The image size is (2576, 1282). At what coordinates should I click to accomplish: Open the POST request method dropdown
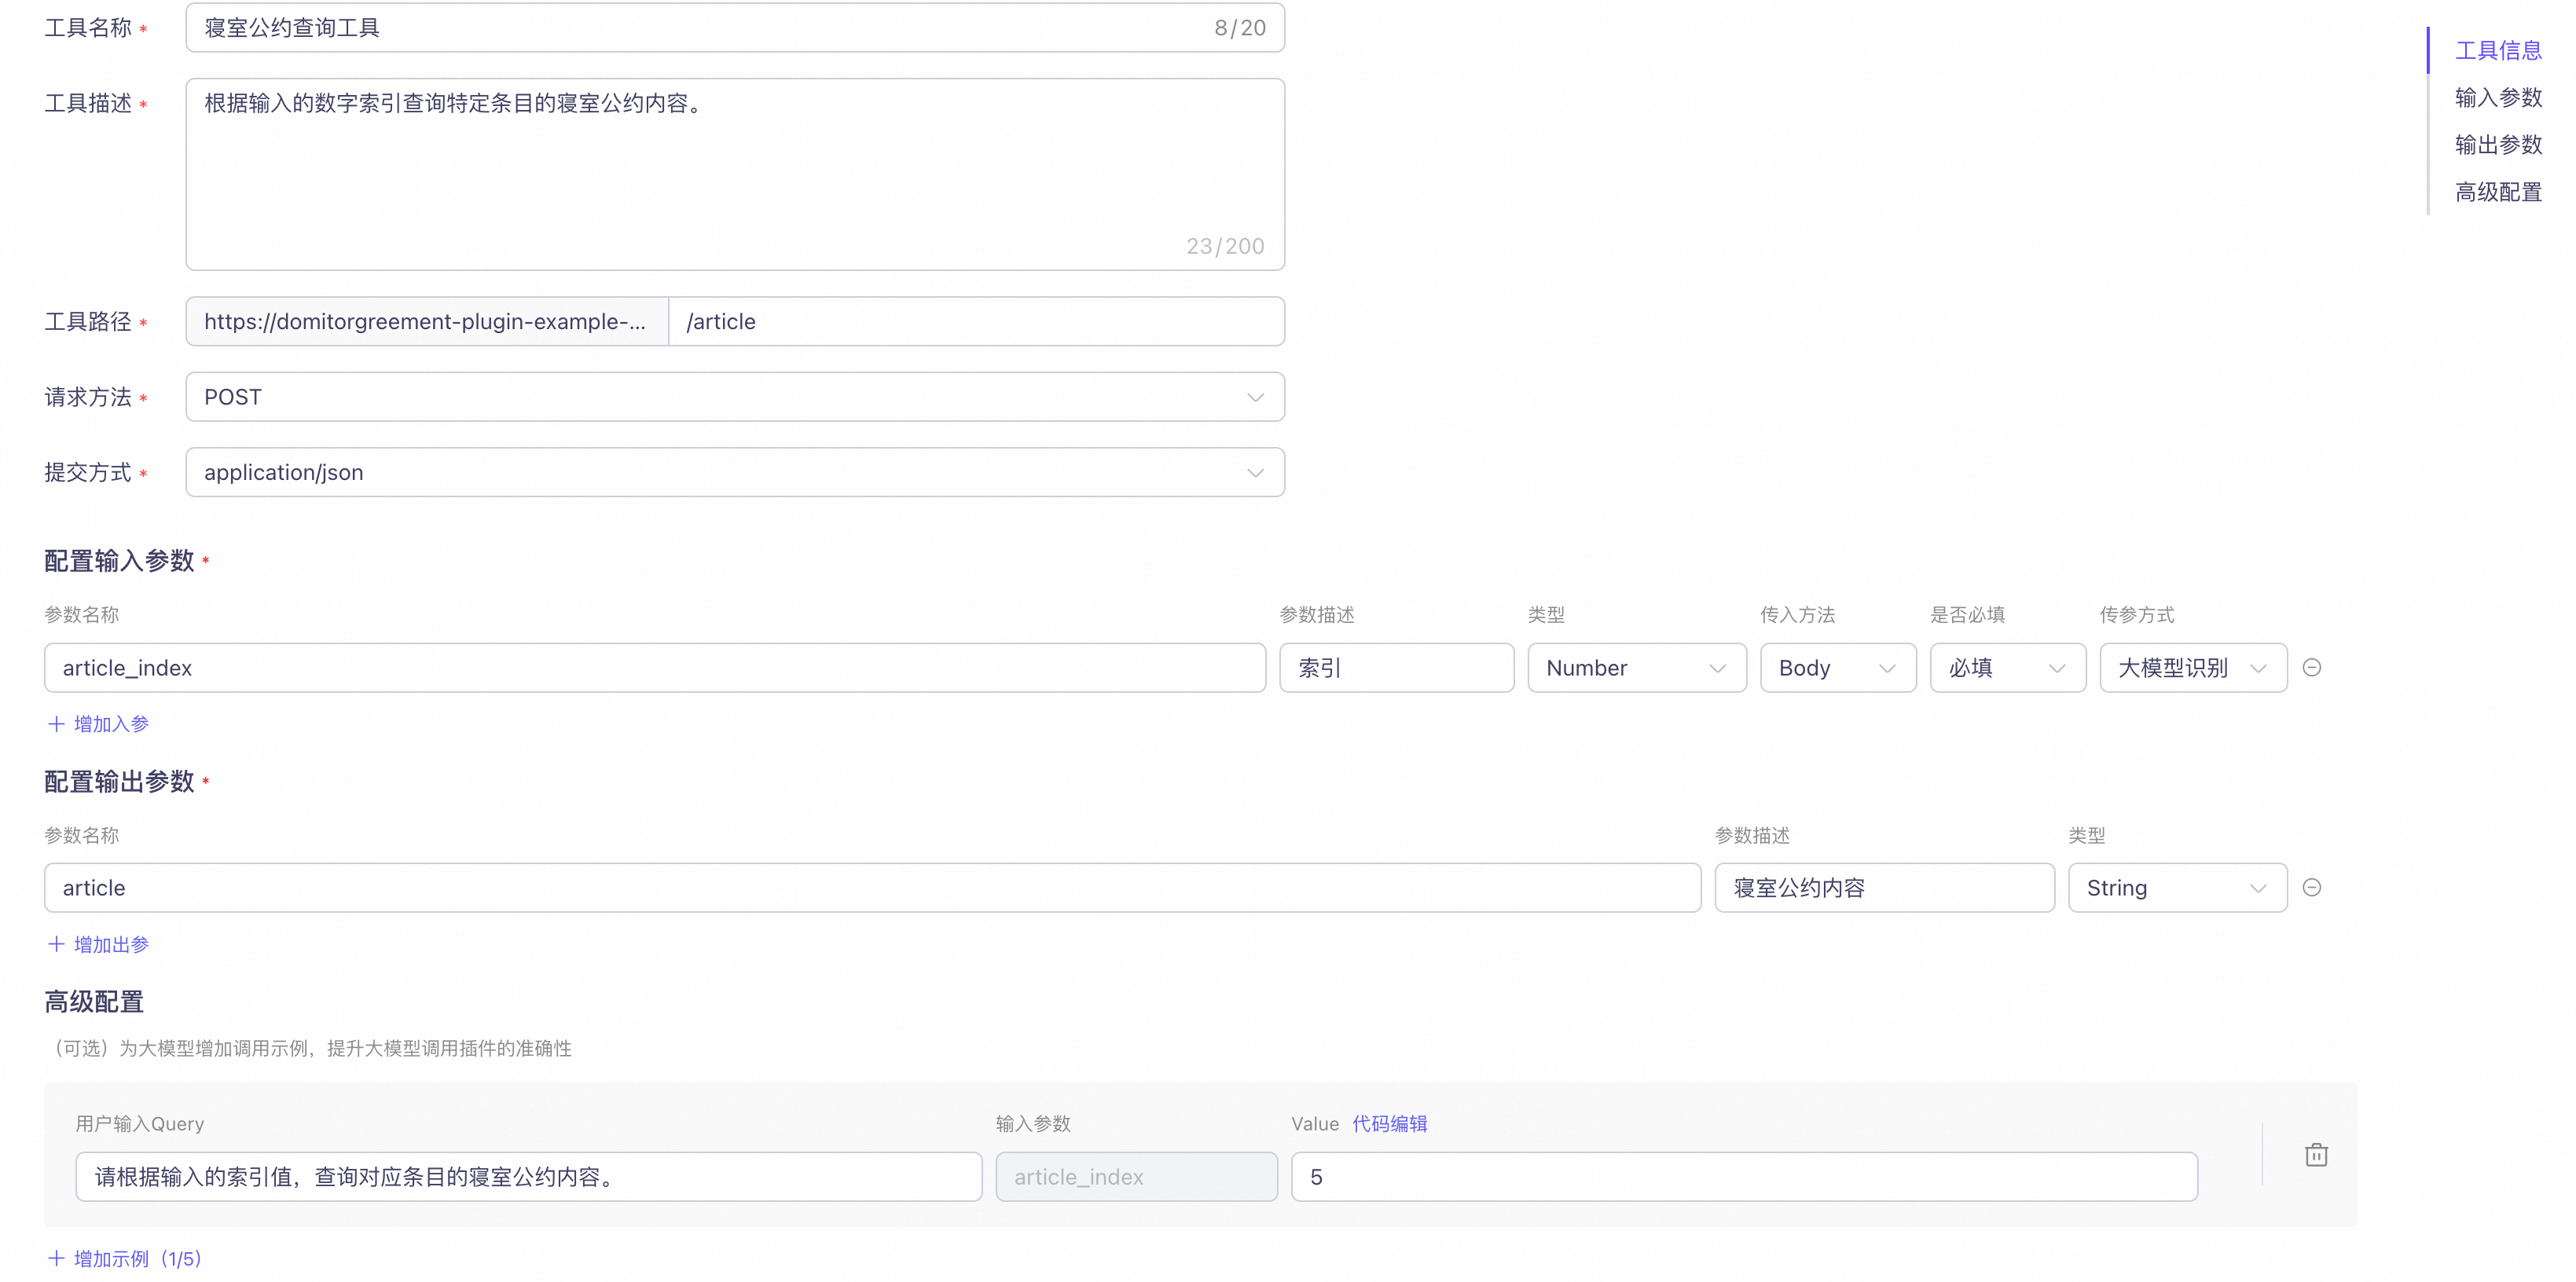(x=734, y=397)
